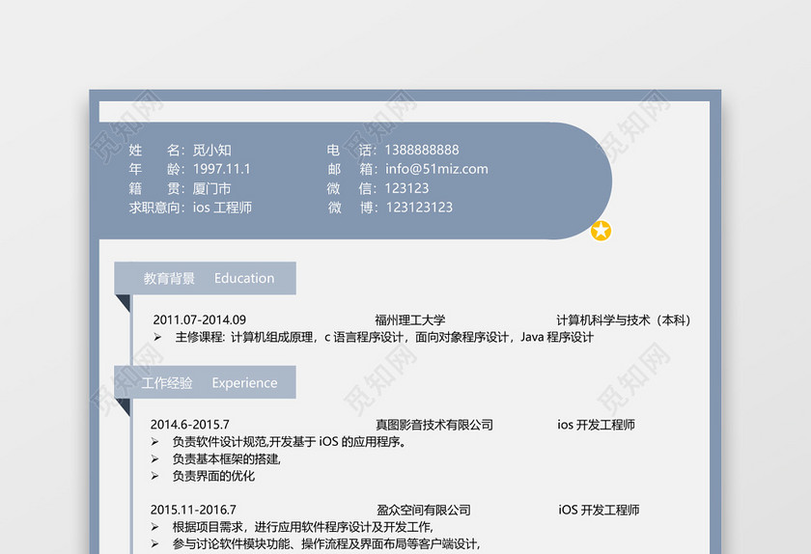Click job intention ios 工程师
The width and height of the screenshot is (811, 554).
[222, 208]
